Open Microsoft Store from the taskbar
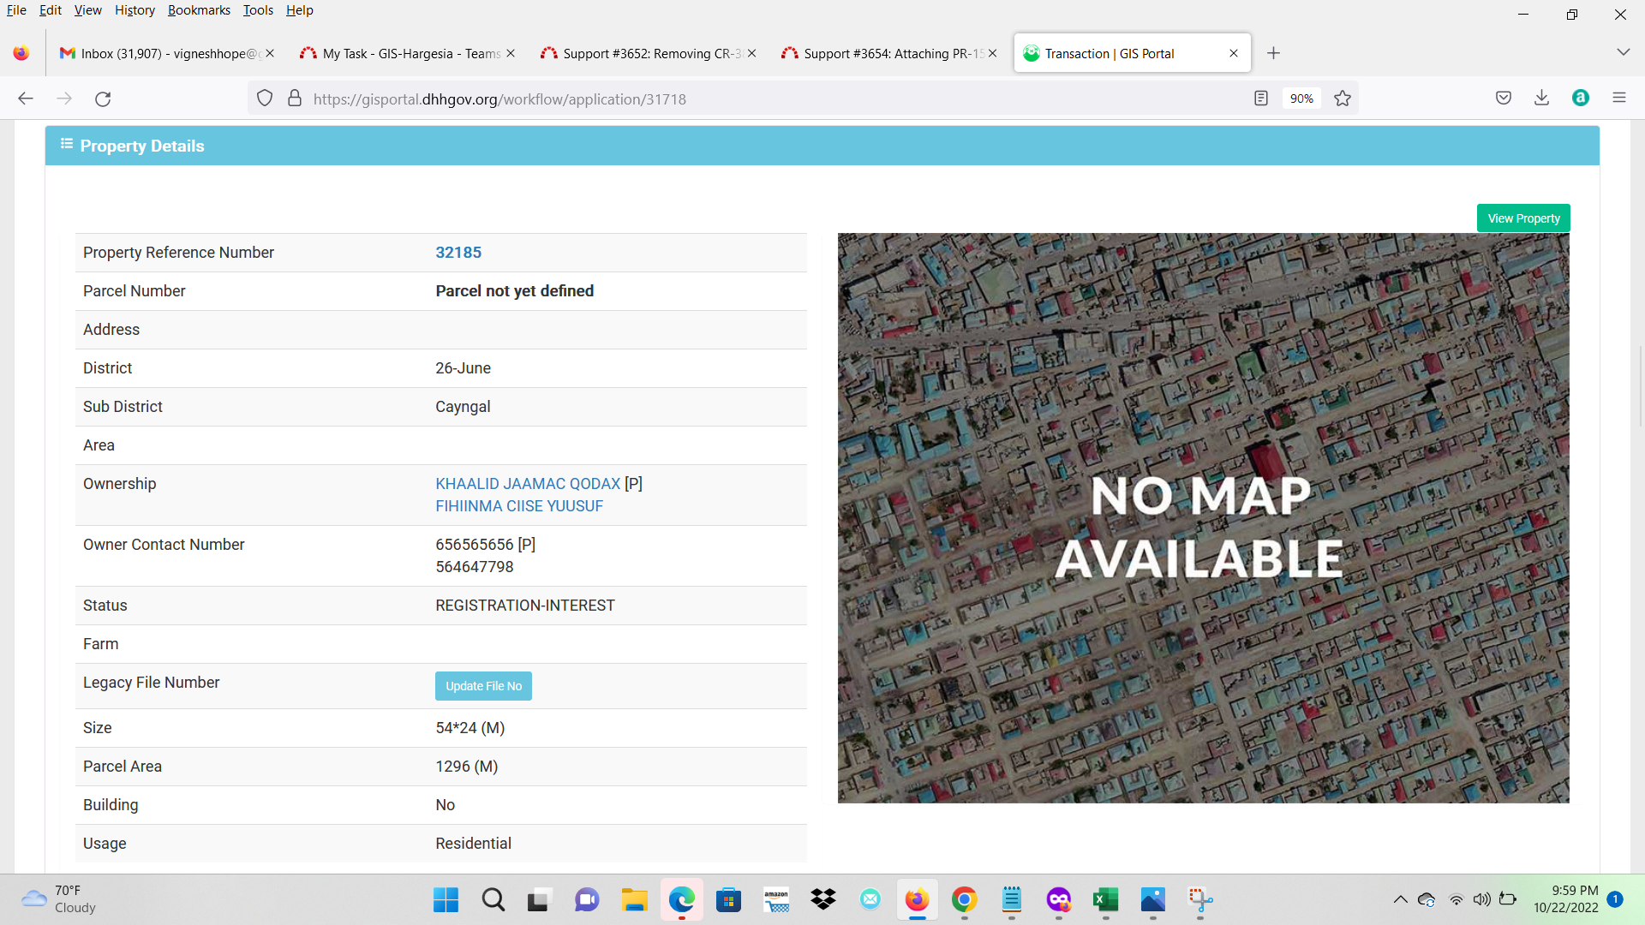 (x=728, y=899)
